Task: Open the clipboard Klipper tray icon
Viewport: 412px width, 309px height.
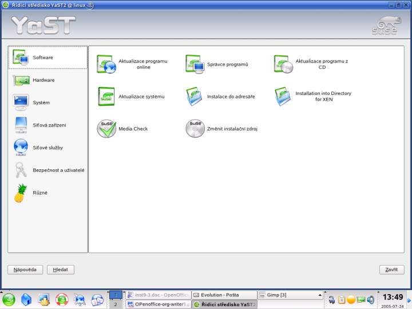Action: pyautogui.click(x=342, y=299)
